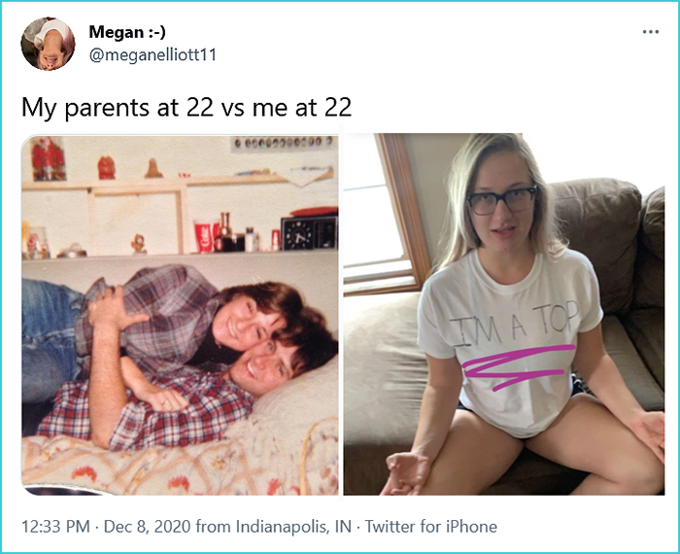Open the display name Megan :-)

[x=127, y=32]
